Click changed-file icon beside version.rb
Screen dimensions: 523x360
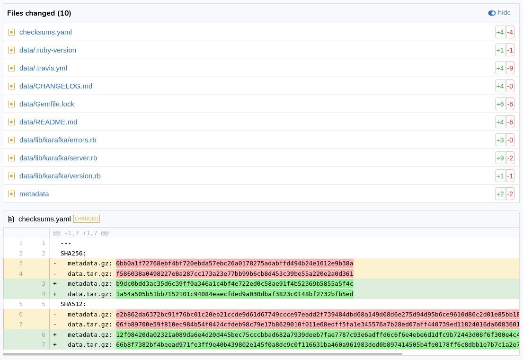tap(11, 176)
